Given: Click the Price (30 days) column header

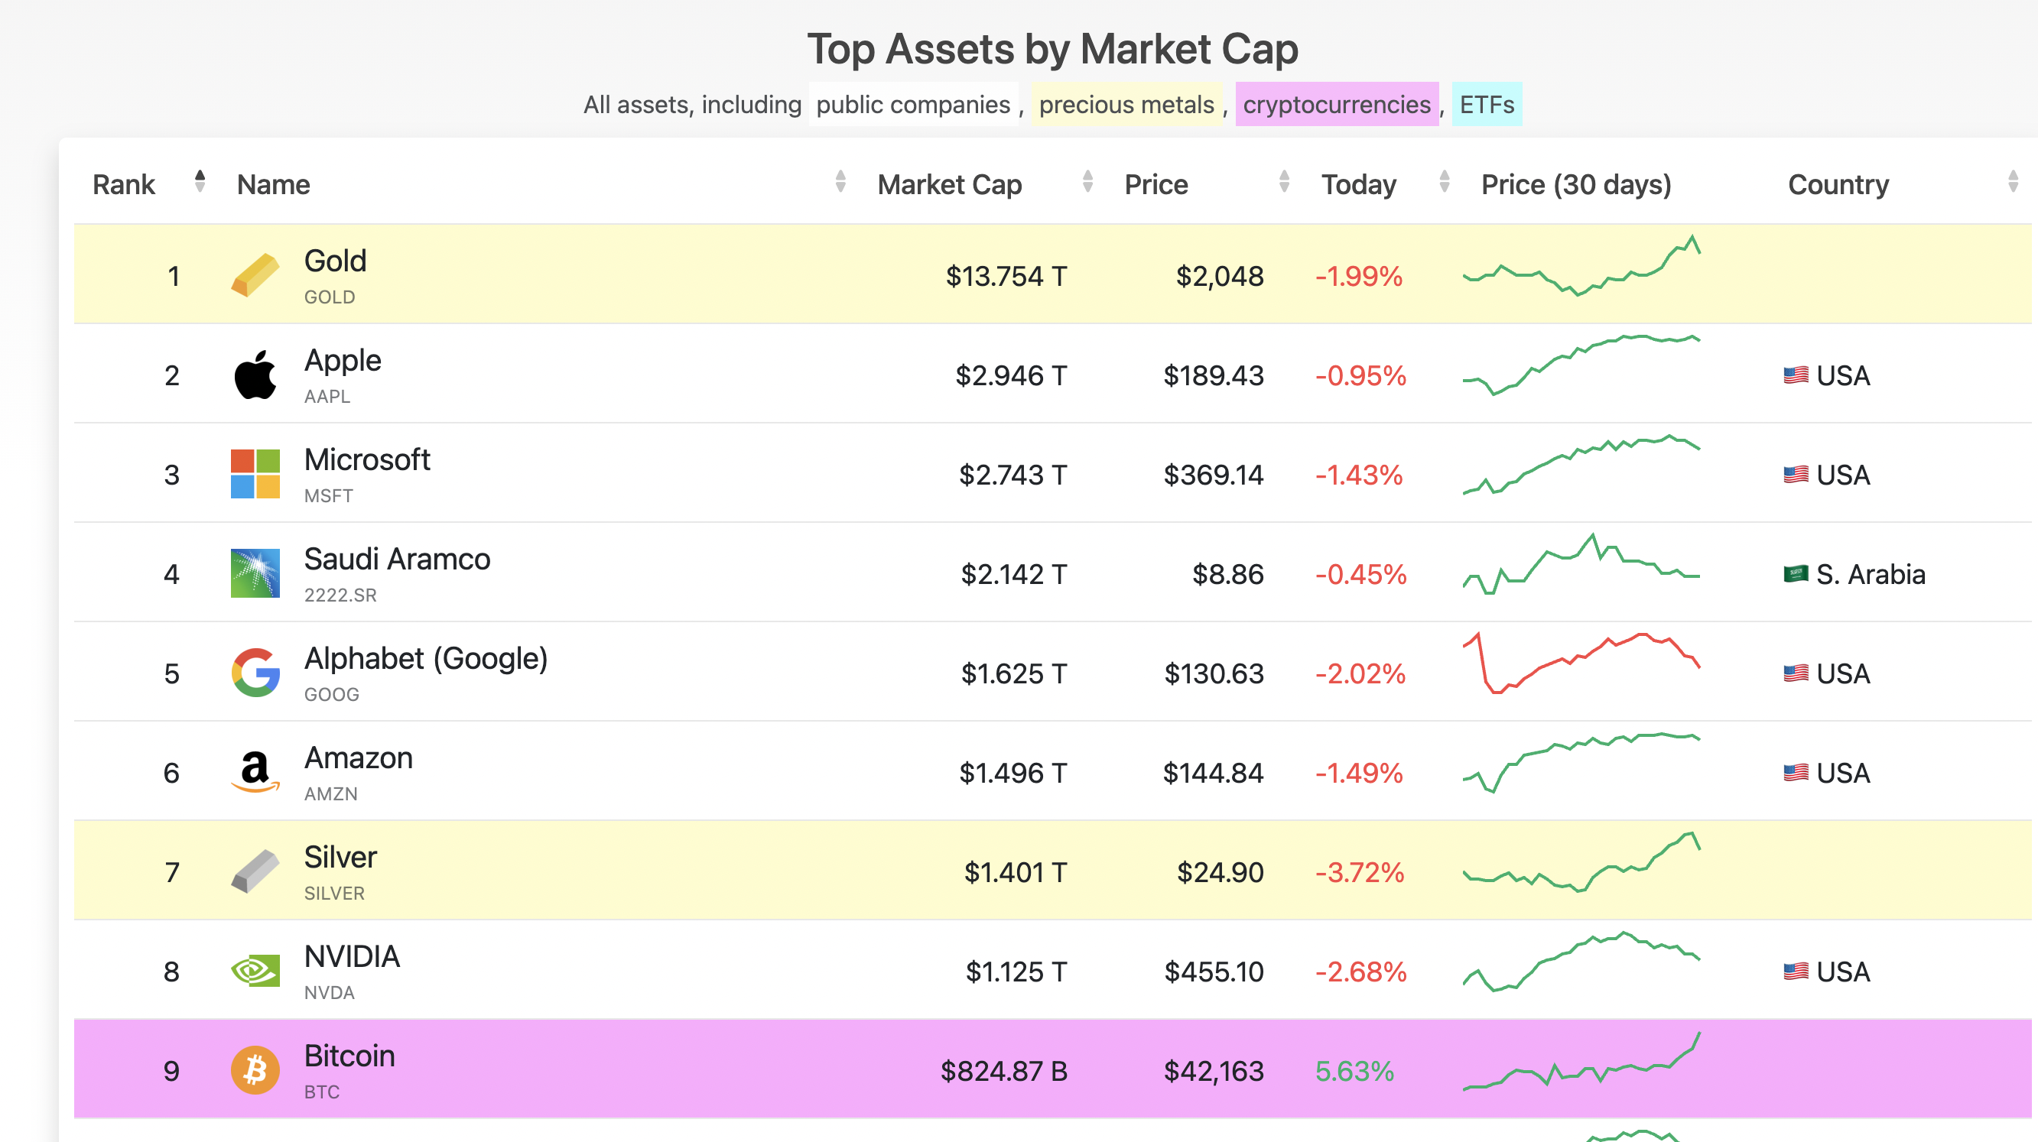Looking at the screenshot, I should pos(1576,184).
